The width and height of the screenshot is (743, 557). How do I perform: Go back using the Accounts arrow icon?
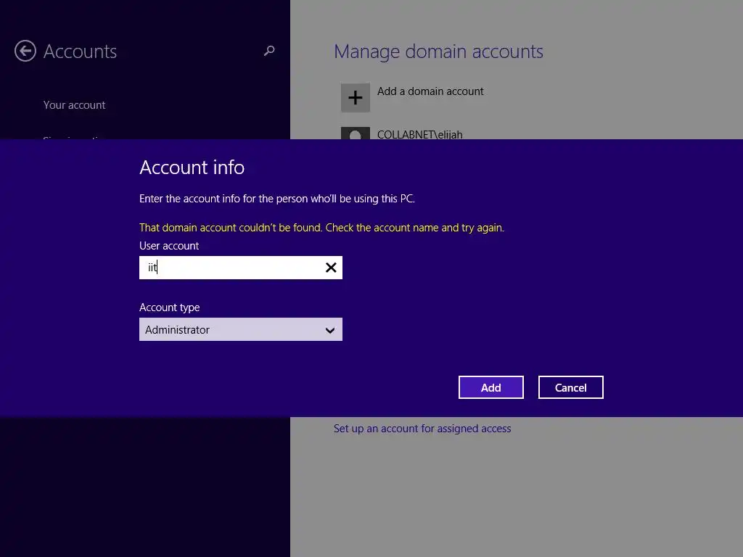pos(25,51)
